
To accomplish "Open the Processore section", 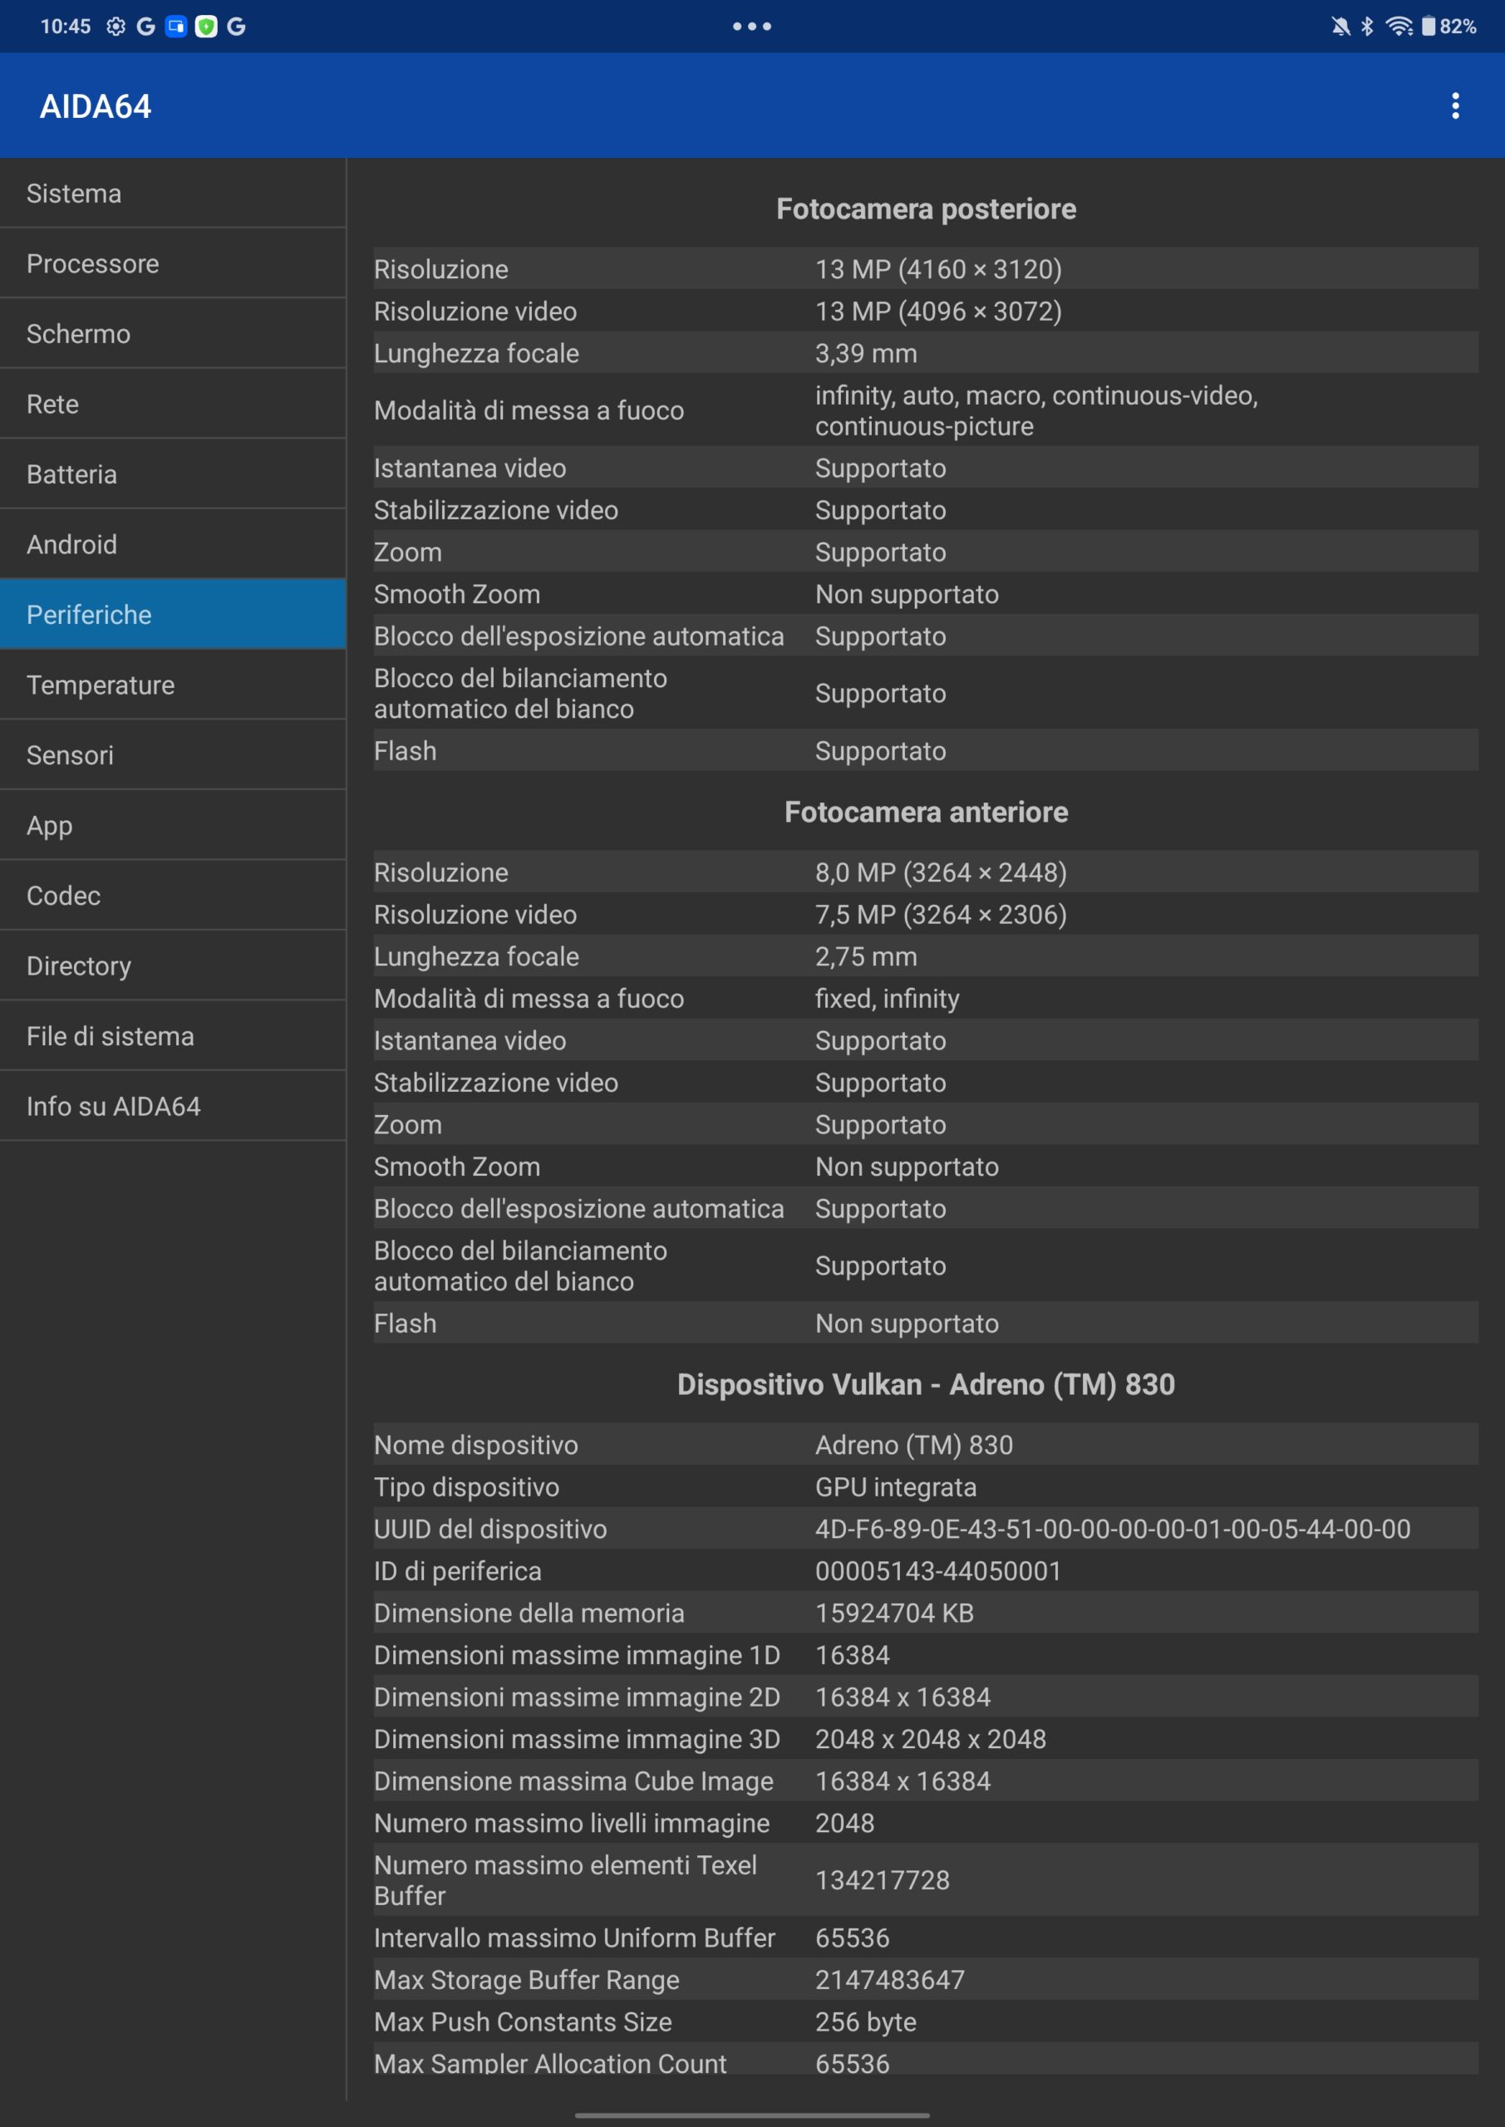I will point(172,263).
